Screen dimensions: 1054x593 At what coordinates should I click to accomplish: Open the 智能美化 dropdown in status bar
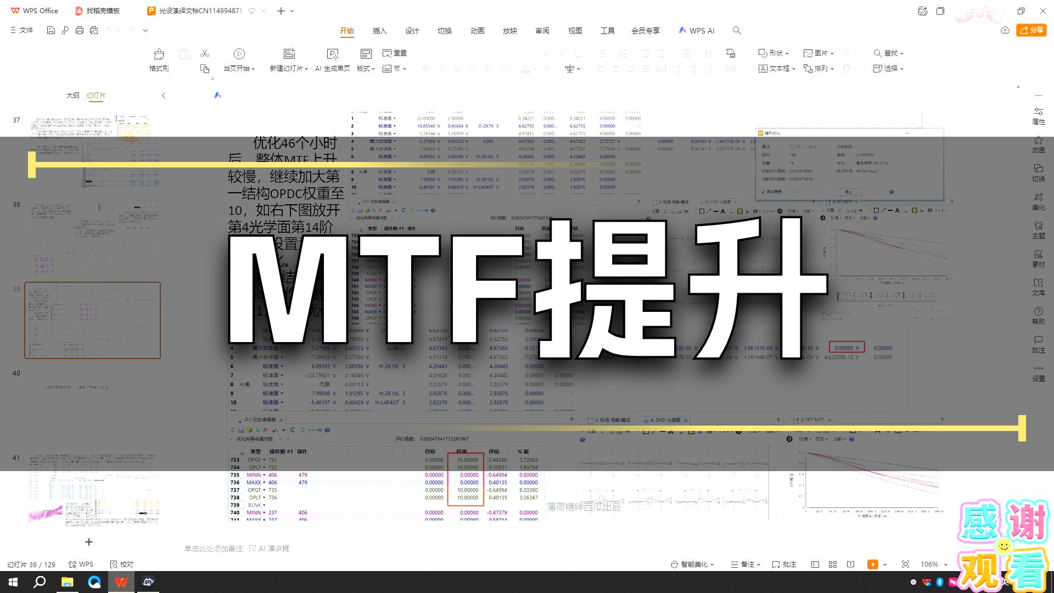coord(692,564)
